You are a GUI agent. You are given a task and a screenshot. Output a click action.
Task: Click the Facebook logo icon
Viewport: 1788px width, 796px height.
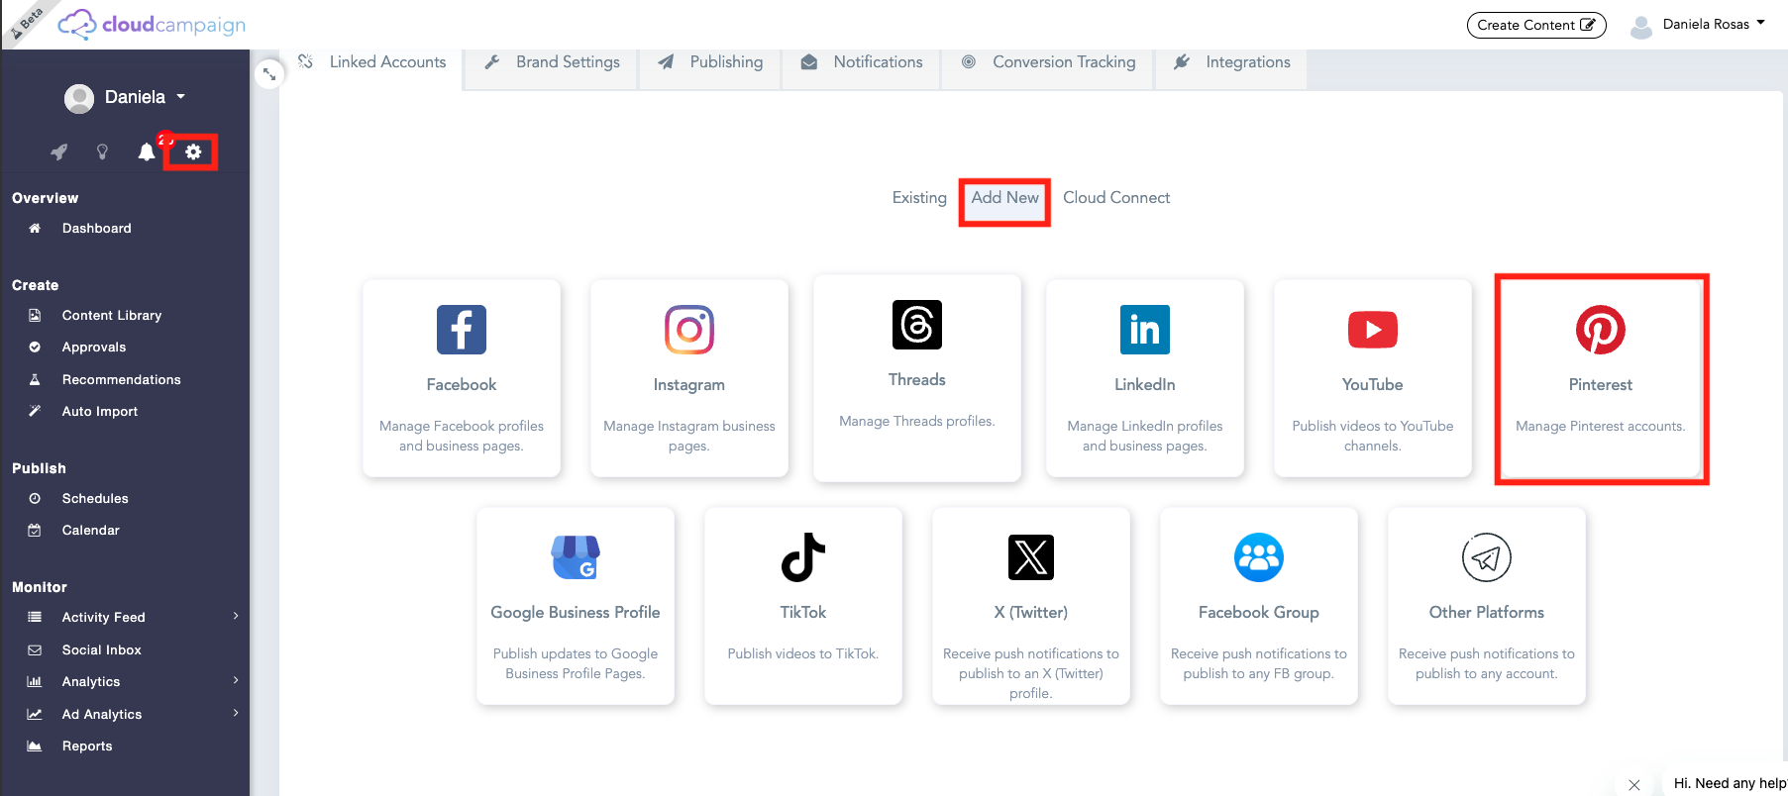pos(462,330)
